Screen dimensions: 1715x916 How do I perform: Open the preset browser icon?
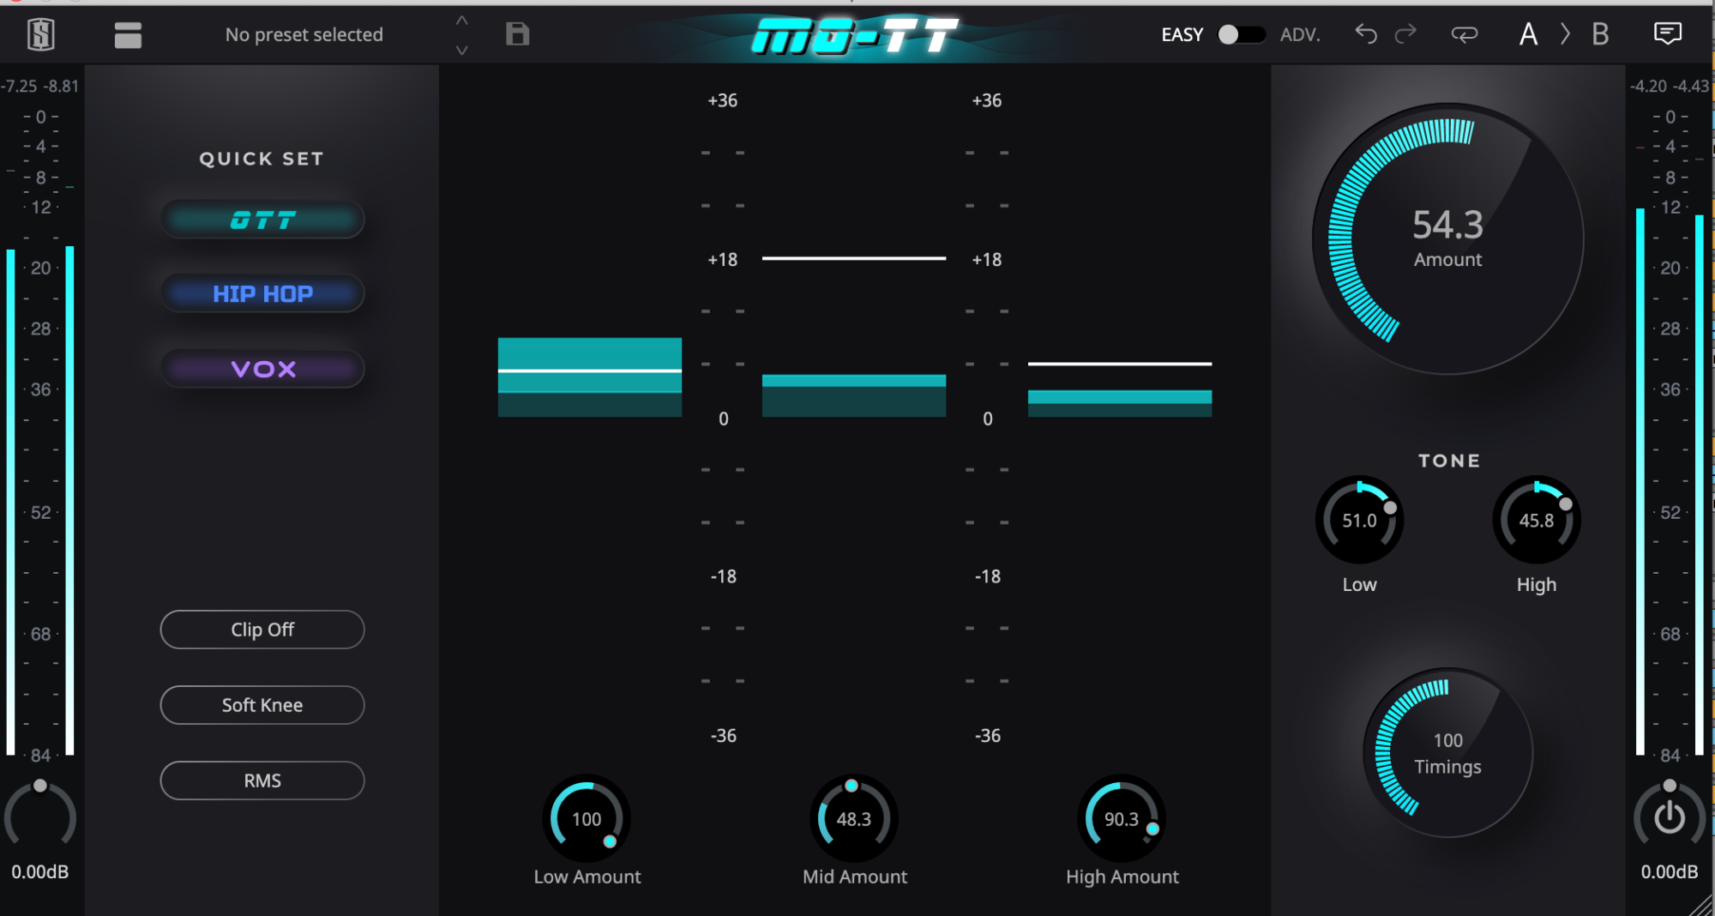[x=128, y=35]
